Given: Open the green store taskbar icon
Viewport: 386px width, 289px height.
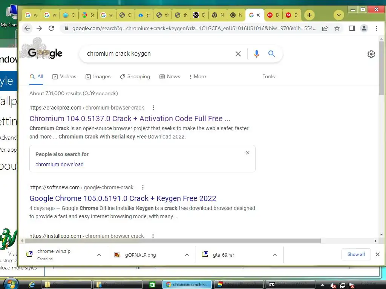Looking at the screenshot, I should pos(152,284).
